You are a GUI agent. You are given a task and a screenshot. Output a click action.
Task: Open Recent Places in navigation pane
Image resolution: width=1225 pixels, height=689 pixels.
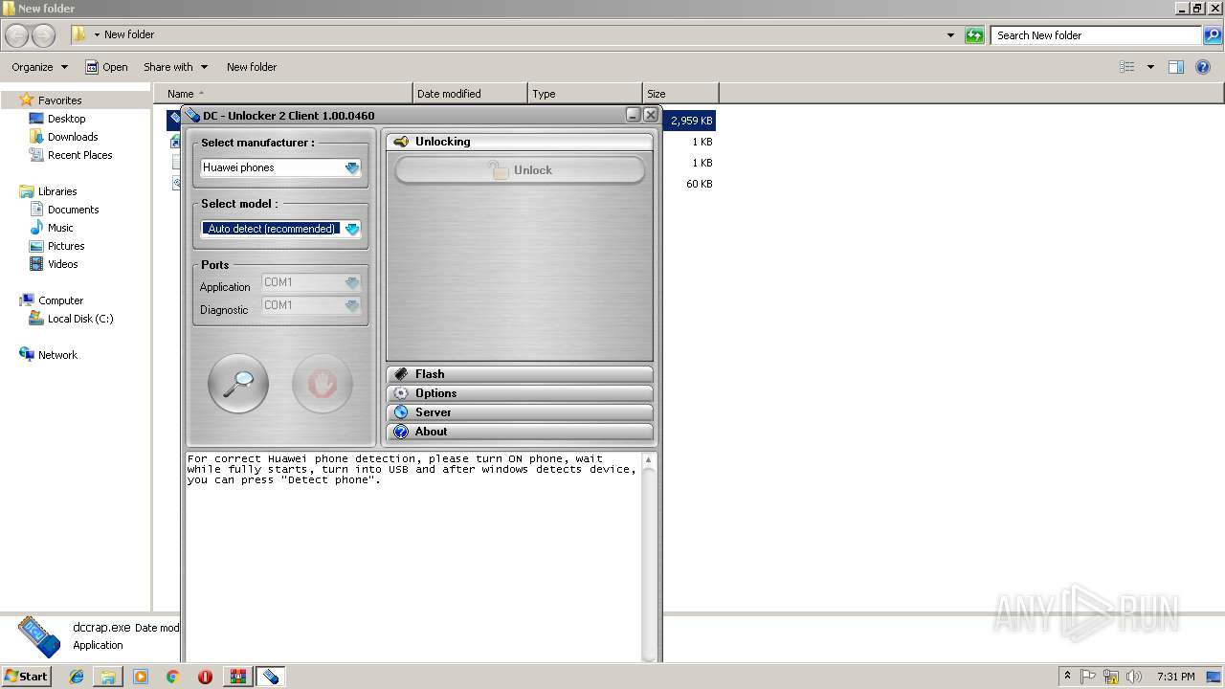[79, 155]
